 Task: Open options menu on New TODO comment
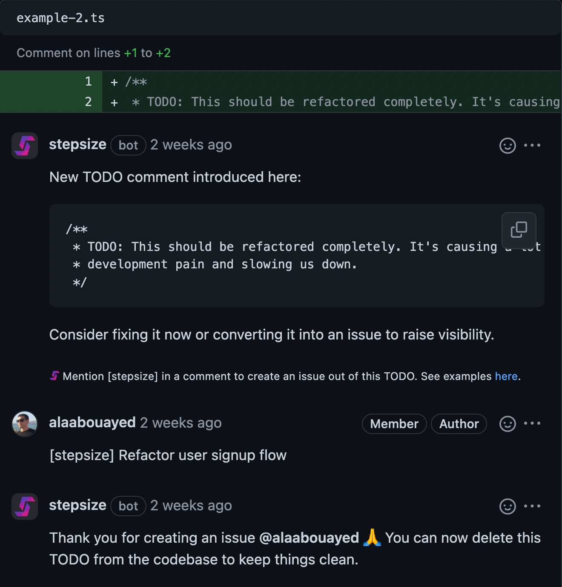(532, 145)
